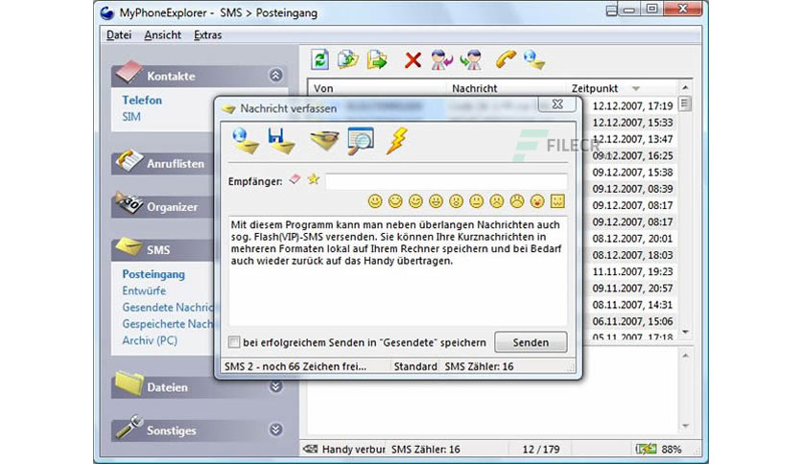Insert the first smiling face emoticon
The image size is (802, 464).
pyautogui.click(x=375, y=201)
